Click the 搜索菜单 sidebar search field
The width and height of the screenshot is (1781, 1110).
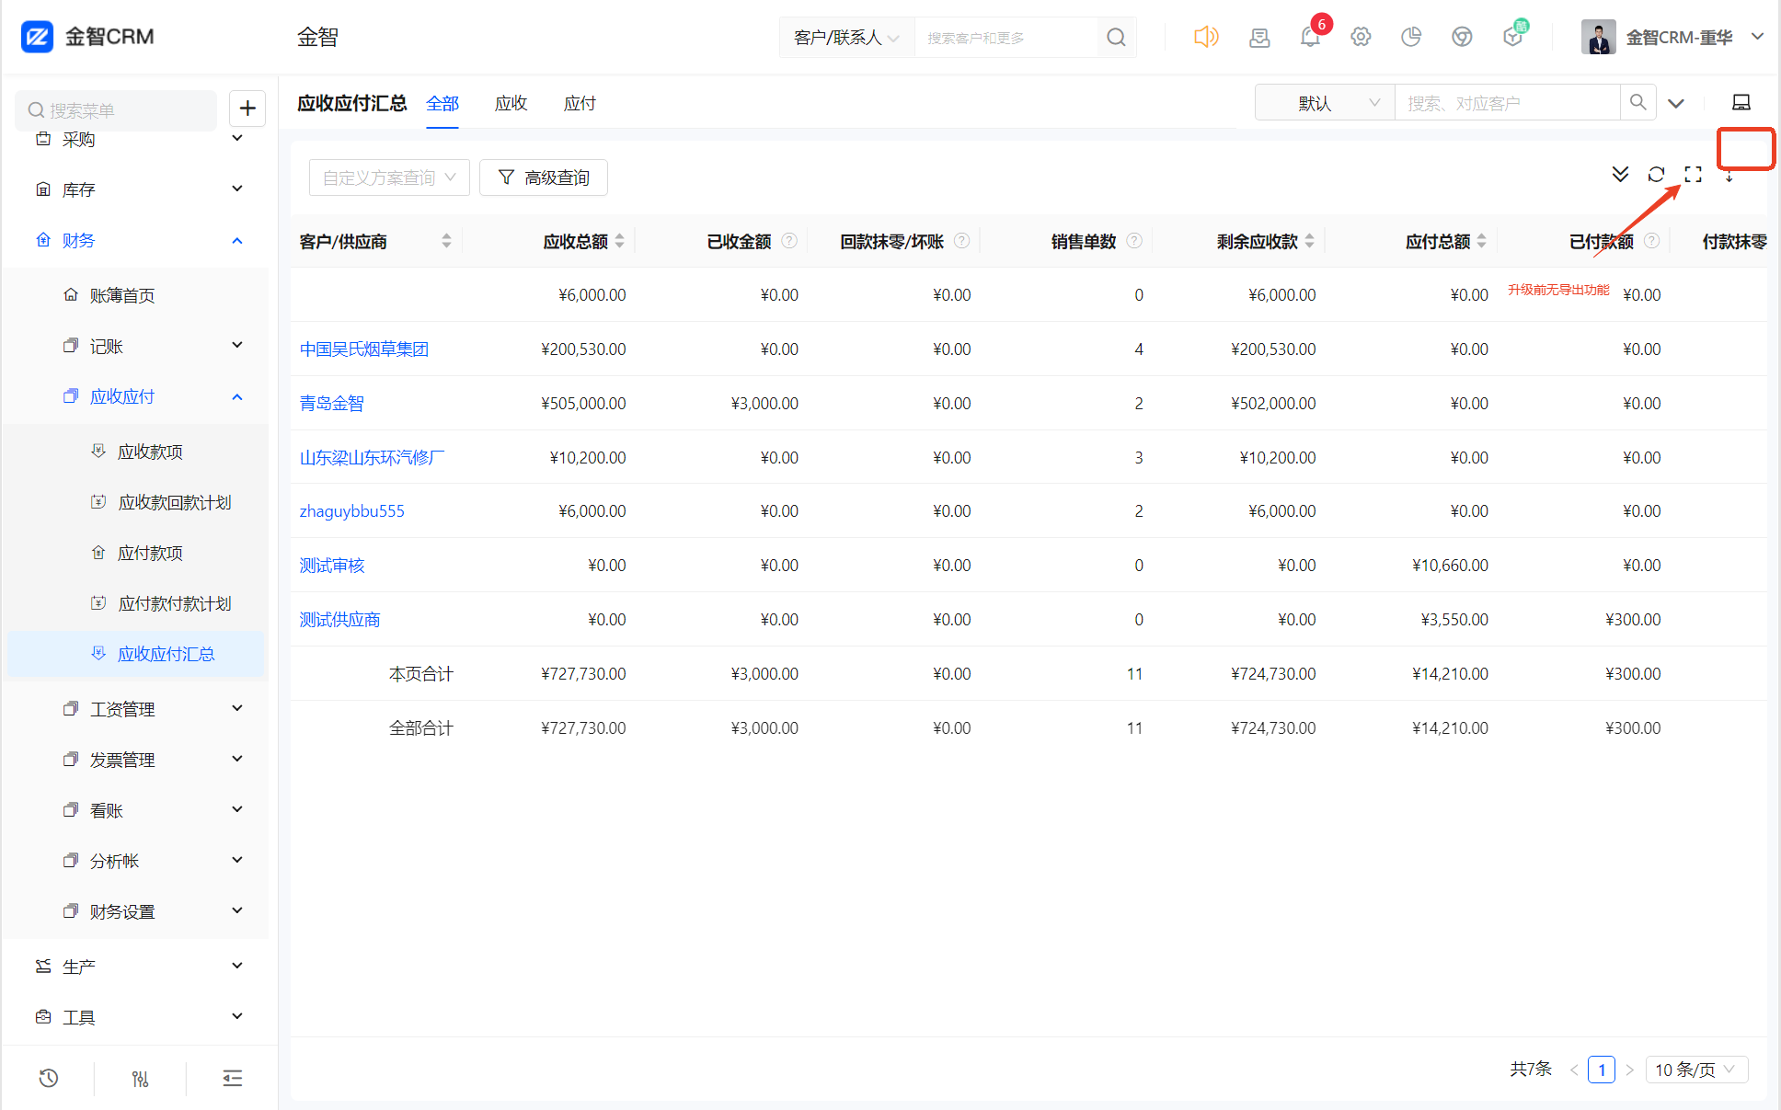point(116,110)
